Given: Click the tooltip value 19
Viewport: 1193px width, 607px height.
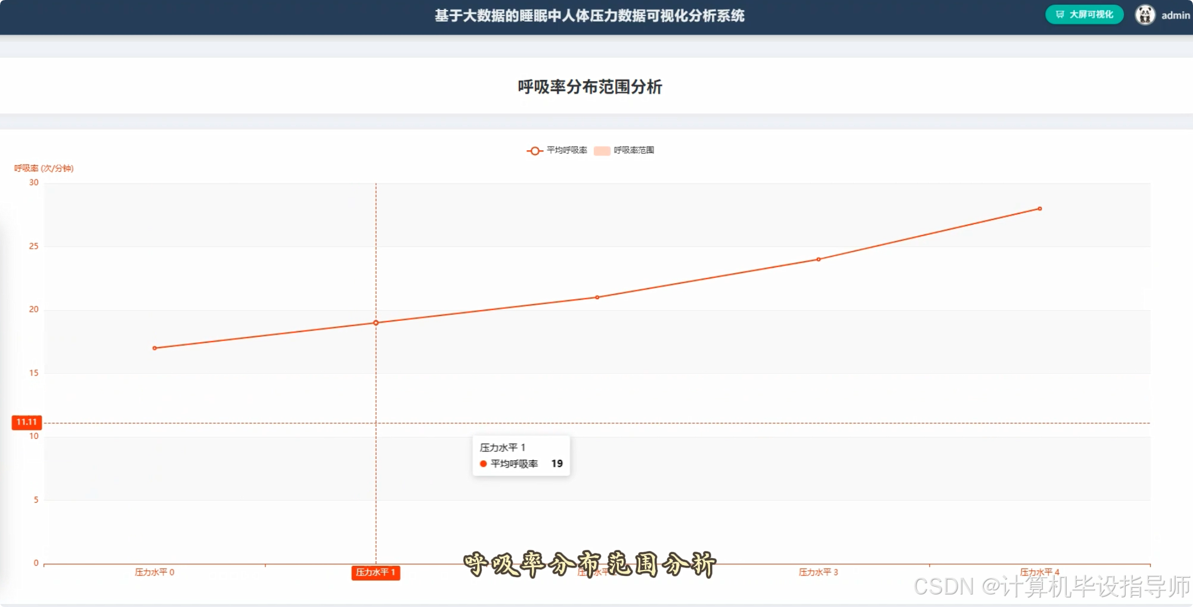Looking at the screenshot, I should pyautogui.click(x=557, y=464).
